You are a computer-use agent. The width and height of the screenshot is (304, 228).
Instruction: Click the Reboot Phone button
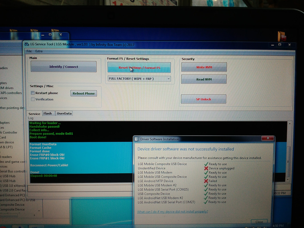pyautogui.click(x=84, y=93)
